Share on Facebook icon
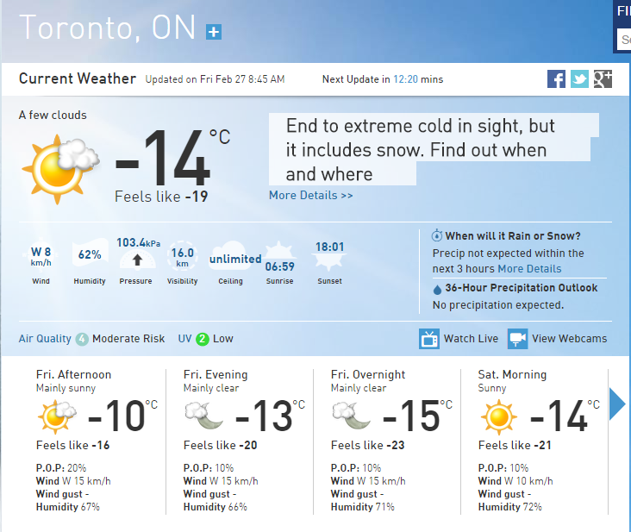This screenshot has width=631, height=532. [556, 78]
